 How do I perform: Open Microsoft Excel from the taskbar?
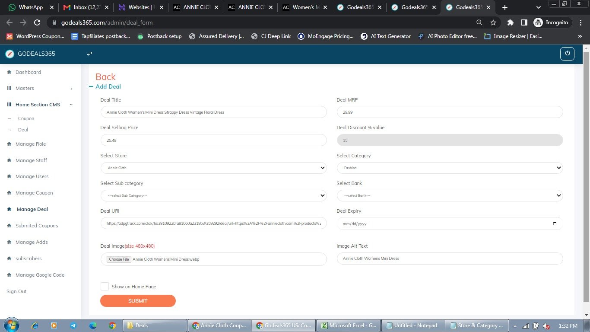tap(349, 326)
